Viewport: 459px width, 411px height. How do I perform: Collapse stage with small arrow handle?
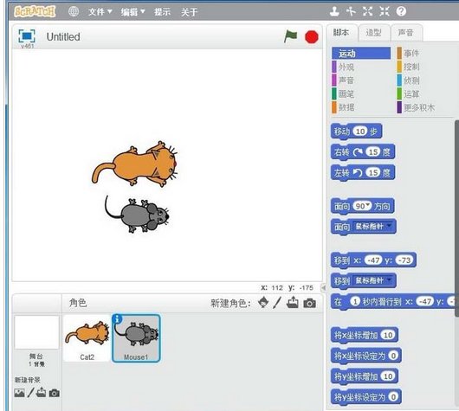pyautogui.click(x=324, y=288)
